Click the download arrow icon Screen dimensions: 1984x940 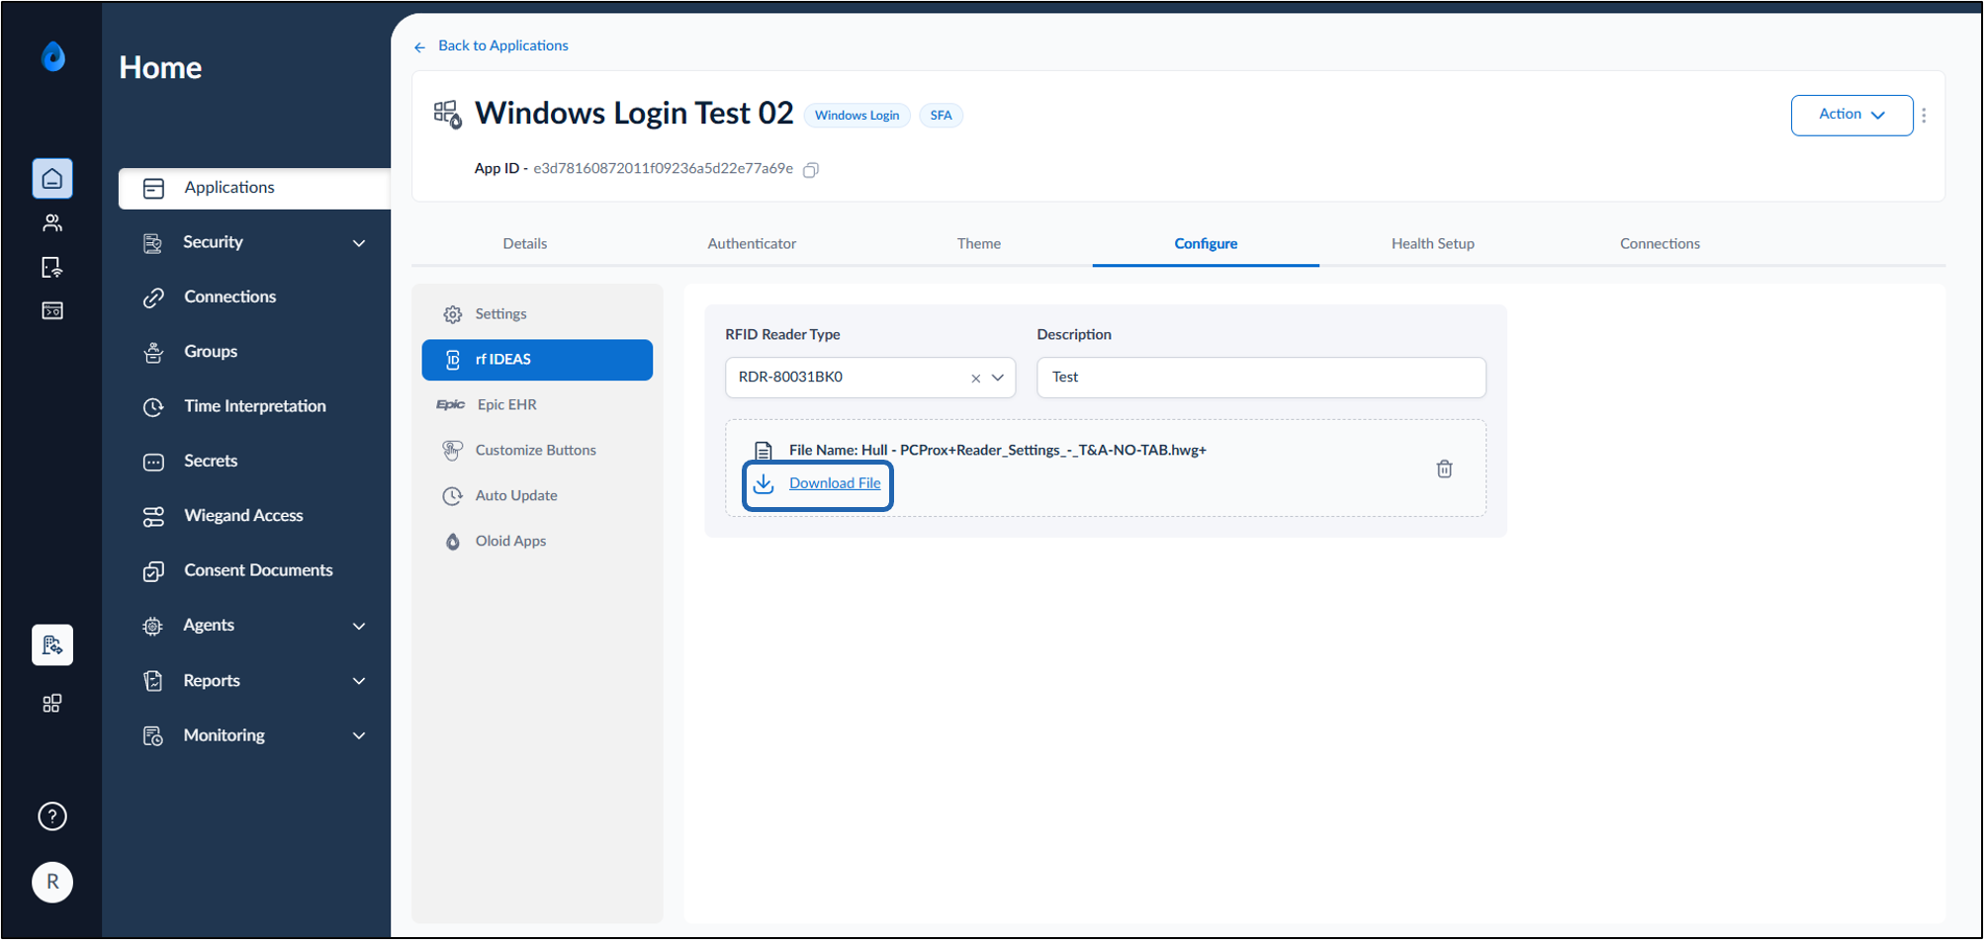click(x=764, y=483)
